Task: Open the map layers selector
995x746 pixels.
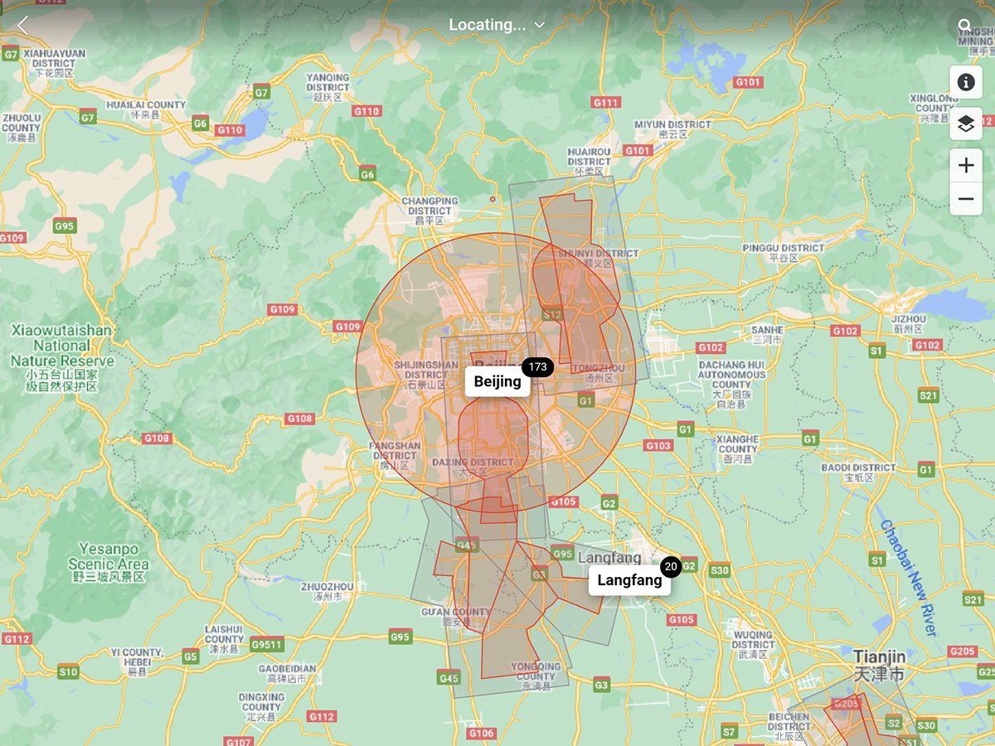Action: [965, 124]
